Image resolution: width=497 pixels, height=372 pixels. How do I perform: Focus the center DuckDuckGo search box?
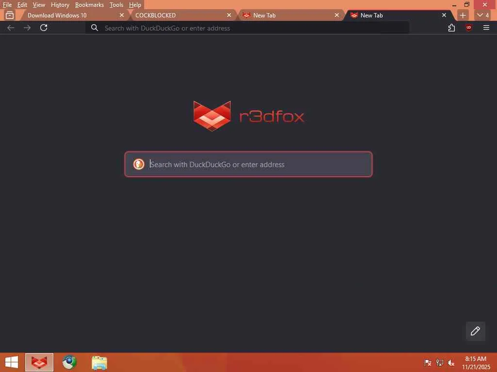248,164
